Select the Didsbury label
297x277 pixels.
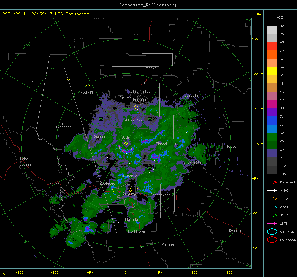125,148
